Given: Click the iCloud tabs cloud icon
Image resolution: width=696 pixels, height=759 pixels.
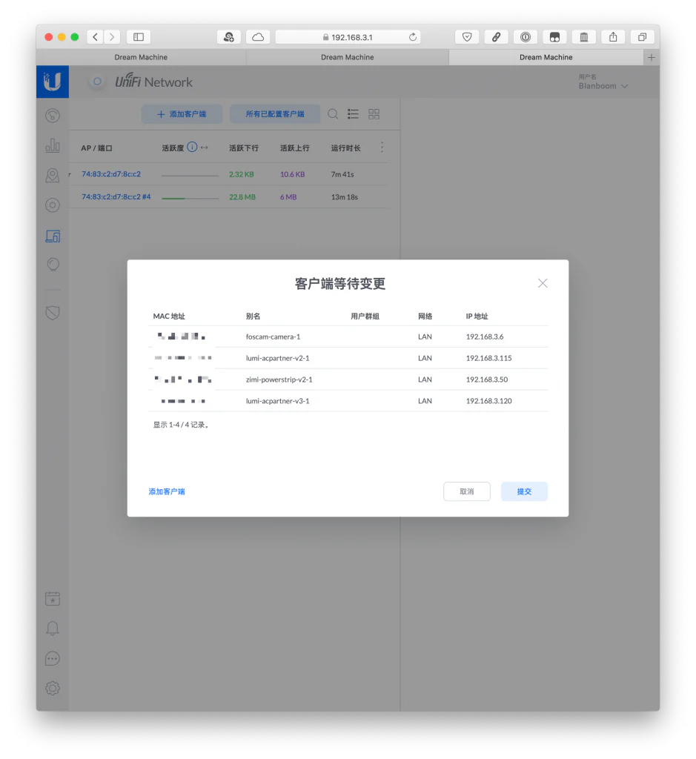Looking at the screenshot, I should pyautogui.click(x=258, y=37).
